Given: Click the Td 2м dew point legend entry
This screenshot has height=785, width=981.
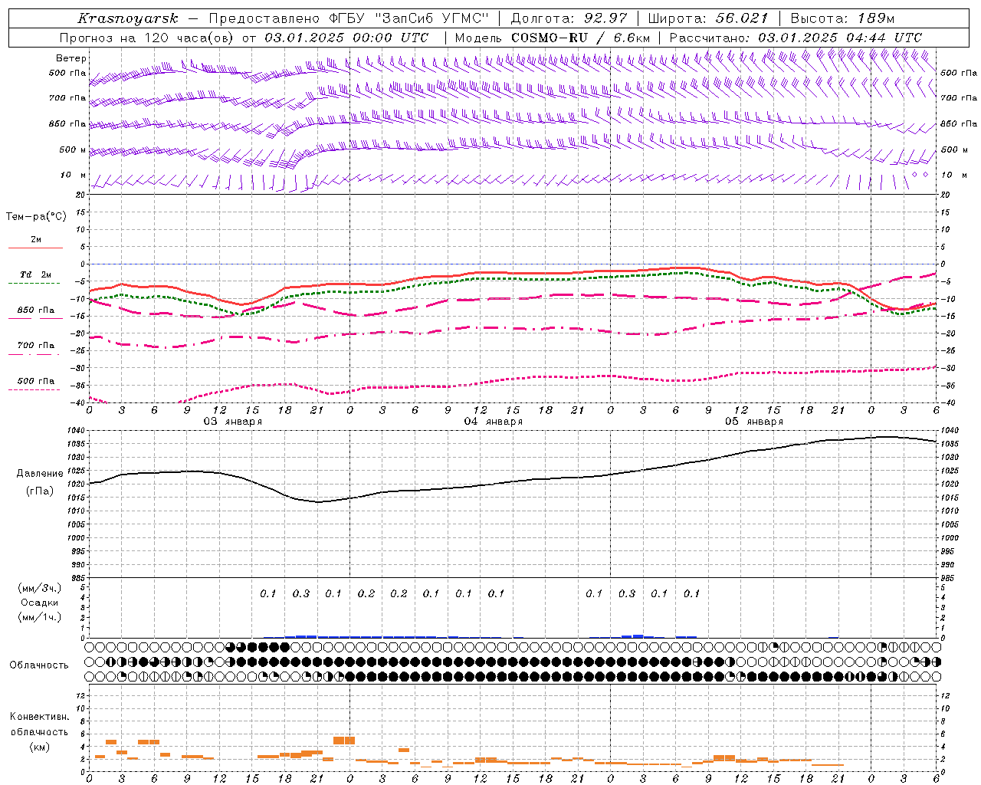Looking at the screenshot, I should (35, 274).
